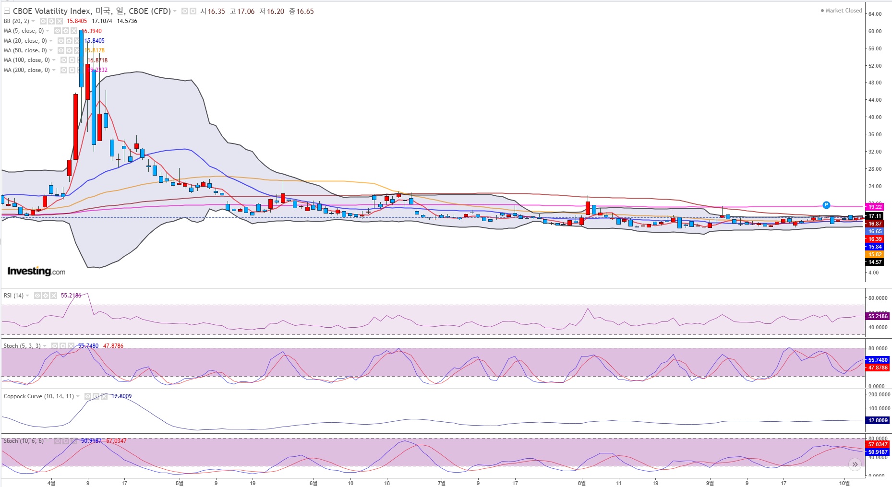Viewport: 892px width, 487px height.
Task: Open MA (5, close, 0) settings
Action: [x=66, y=31]
